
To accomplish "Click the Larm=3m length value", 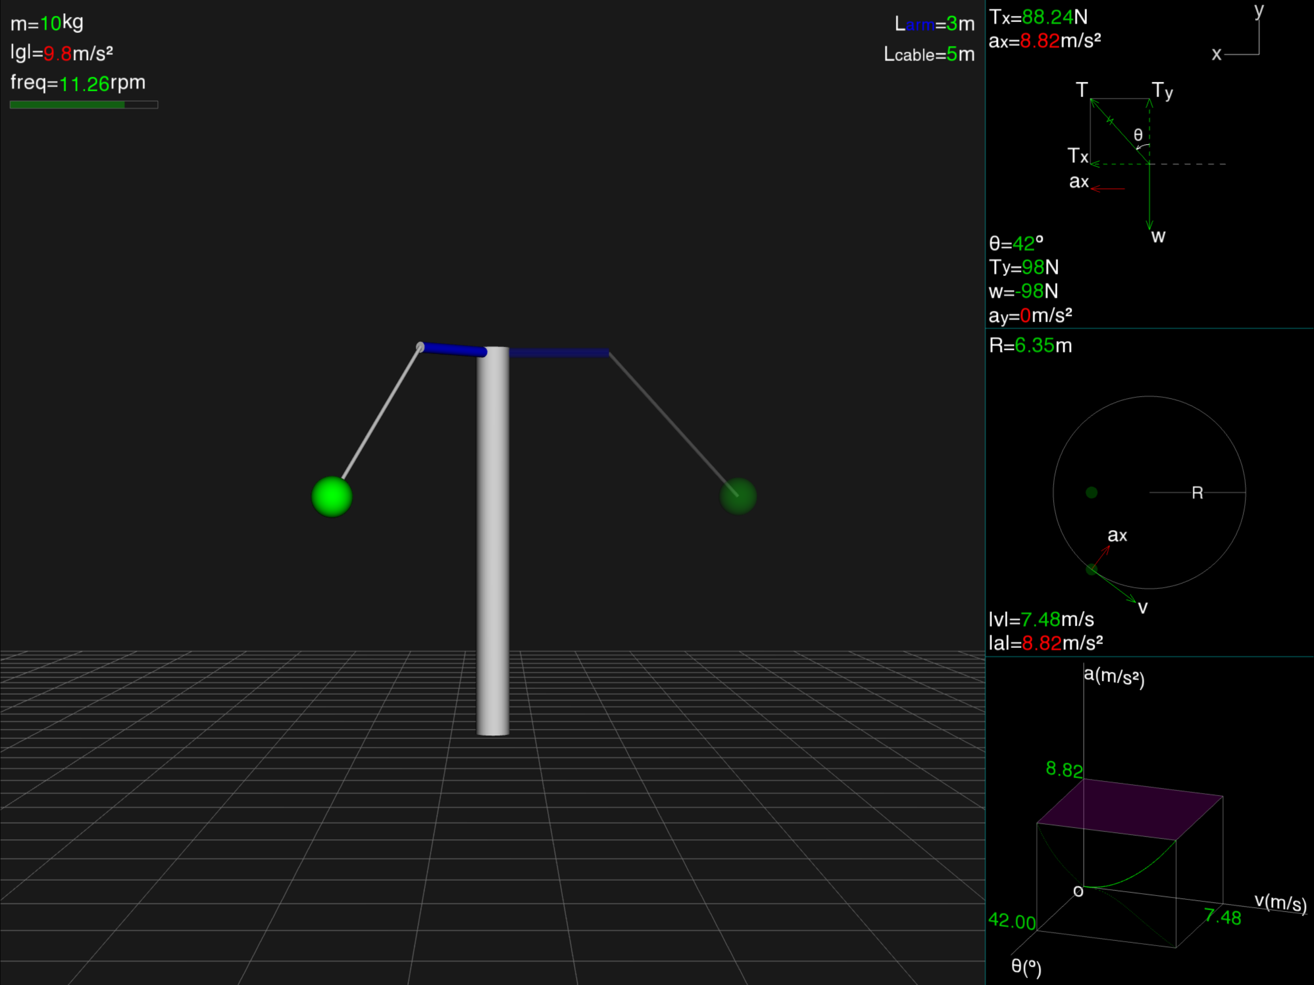I will [x=951, y=24].
